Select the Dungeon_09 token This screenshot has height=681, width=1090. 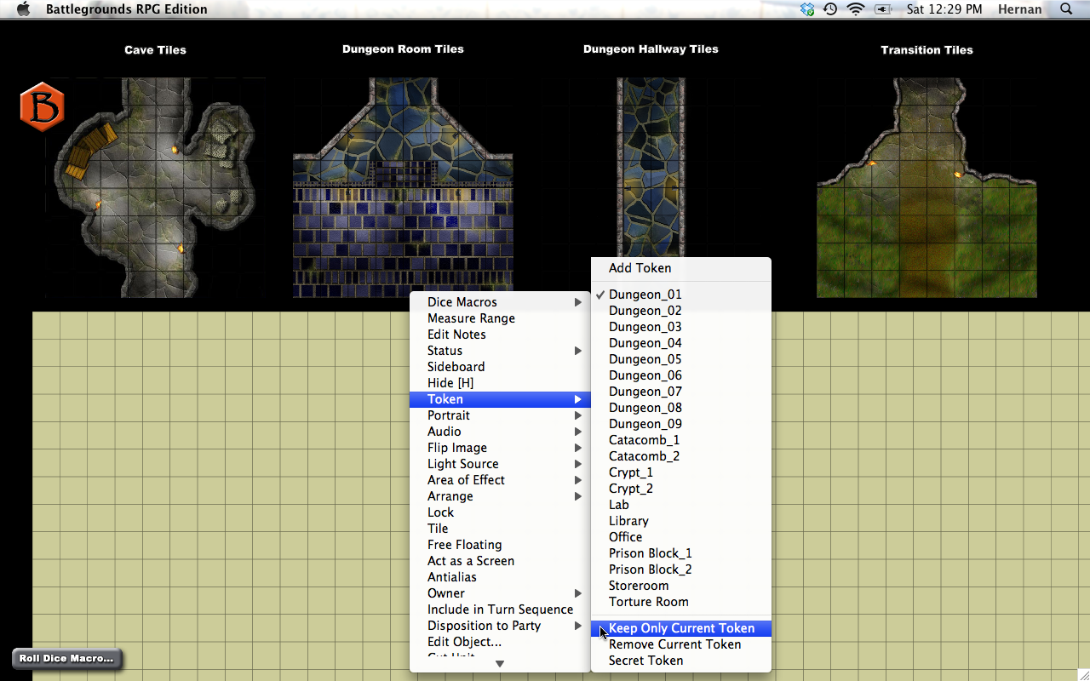click(x=681, y=424)
